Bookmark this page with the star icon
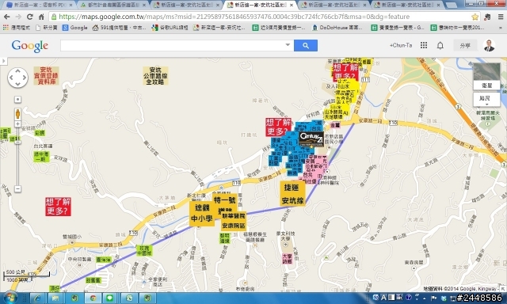 [x=475, y=17]
